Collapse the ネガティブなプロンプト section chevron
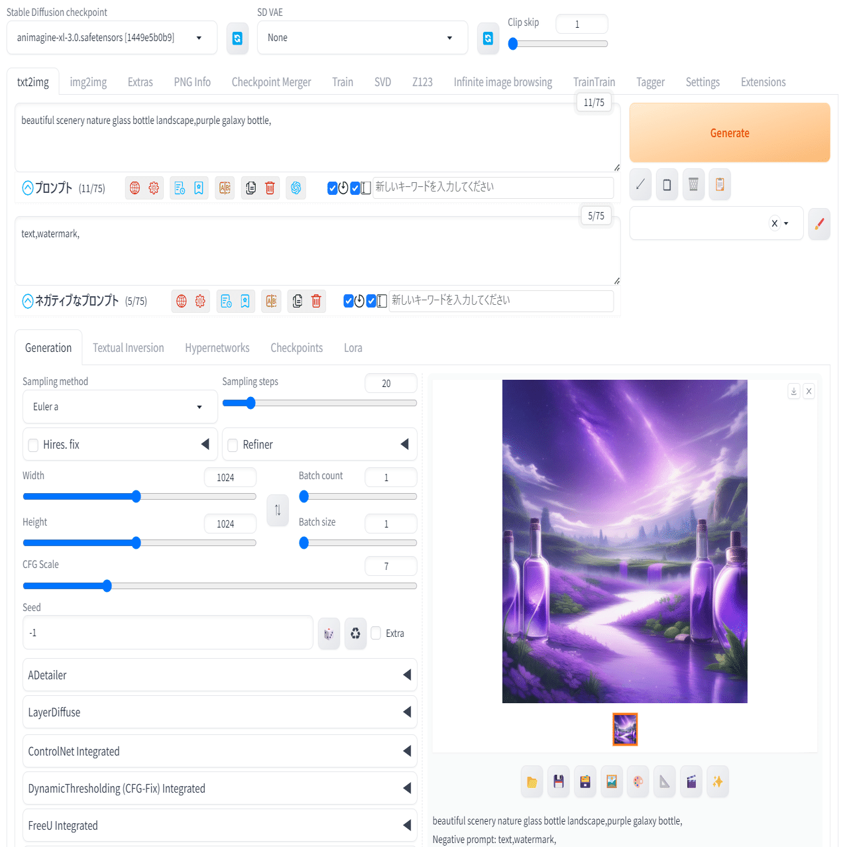 [28, 302]
